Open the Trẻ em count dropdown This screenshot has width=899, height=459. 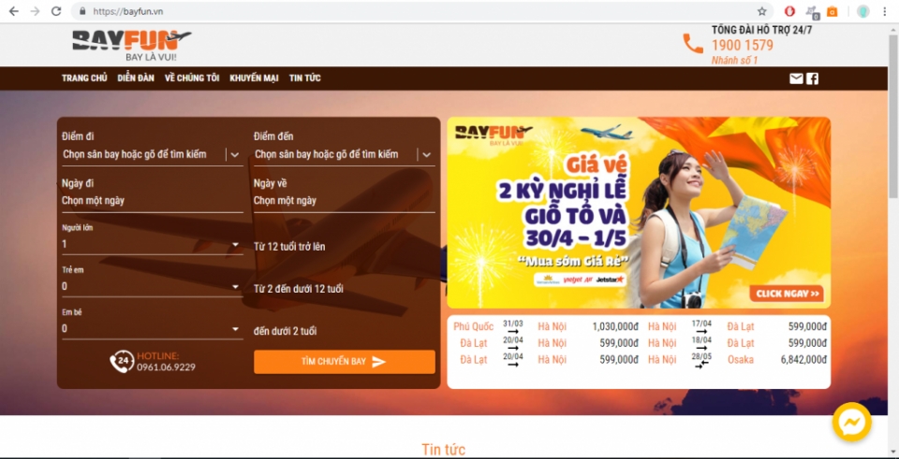tap(235, 287)
